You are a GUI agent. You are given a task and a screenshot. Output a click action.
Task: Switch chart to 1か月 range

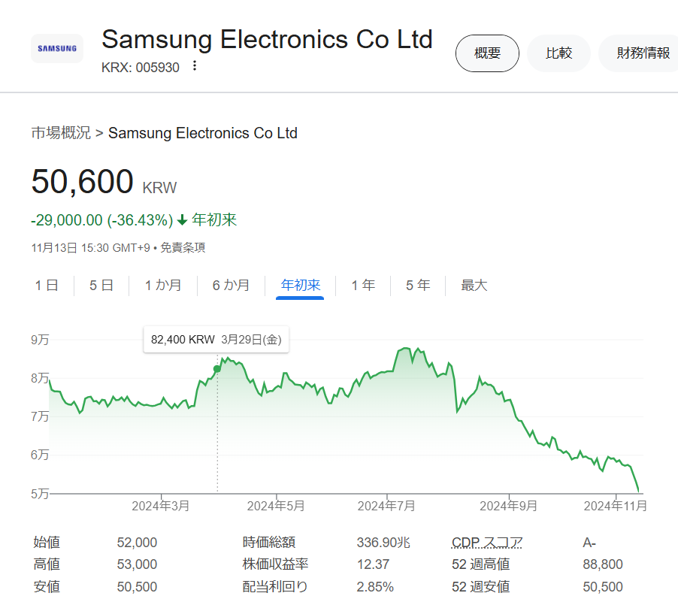pos(163,286)
